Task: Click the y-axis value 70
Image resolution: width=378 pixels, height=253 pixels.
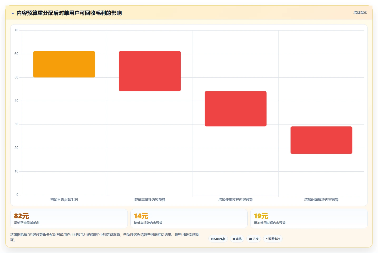Action: 16,30
